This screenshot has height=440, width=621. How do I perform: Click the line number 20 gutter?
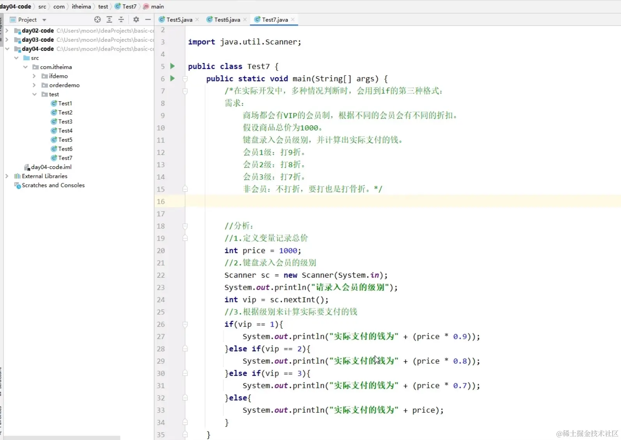point(161,250)
